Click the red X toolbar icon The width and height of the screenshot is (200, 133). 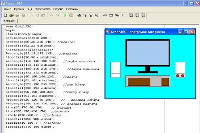[x=123, y=15]
